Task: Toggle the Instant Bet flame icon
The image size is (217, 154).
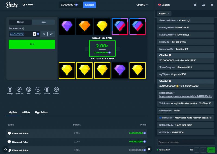Action: 19,89
